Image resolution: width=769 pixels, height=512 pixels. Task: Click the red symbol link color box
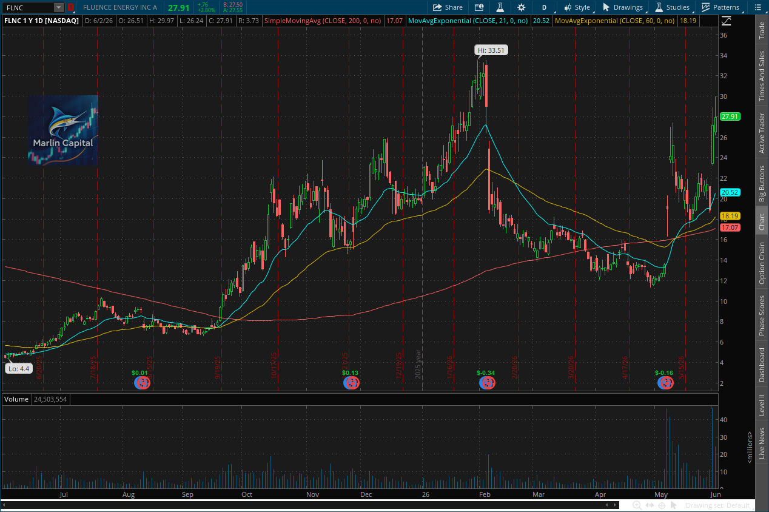click(70, 7)
